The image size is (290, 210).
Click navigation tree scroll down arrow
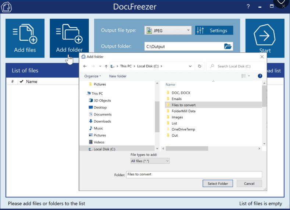(157, 148)
